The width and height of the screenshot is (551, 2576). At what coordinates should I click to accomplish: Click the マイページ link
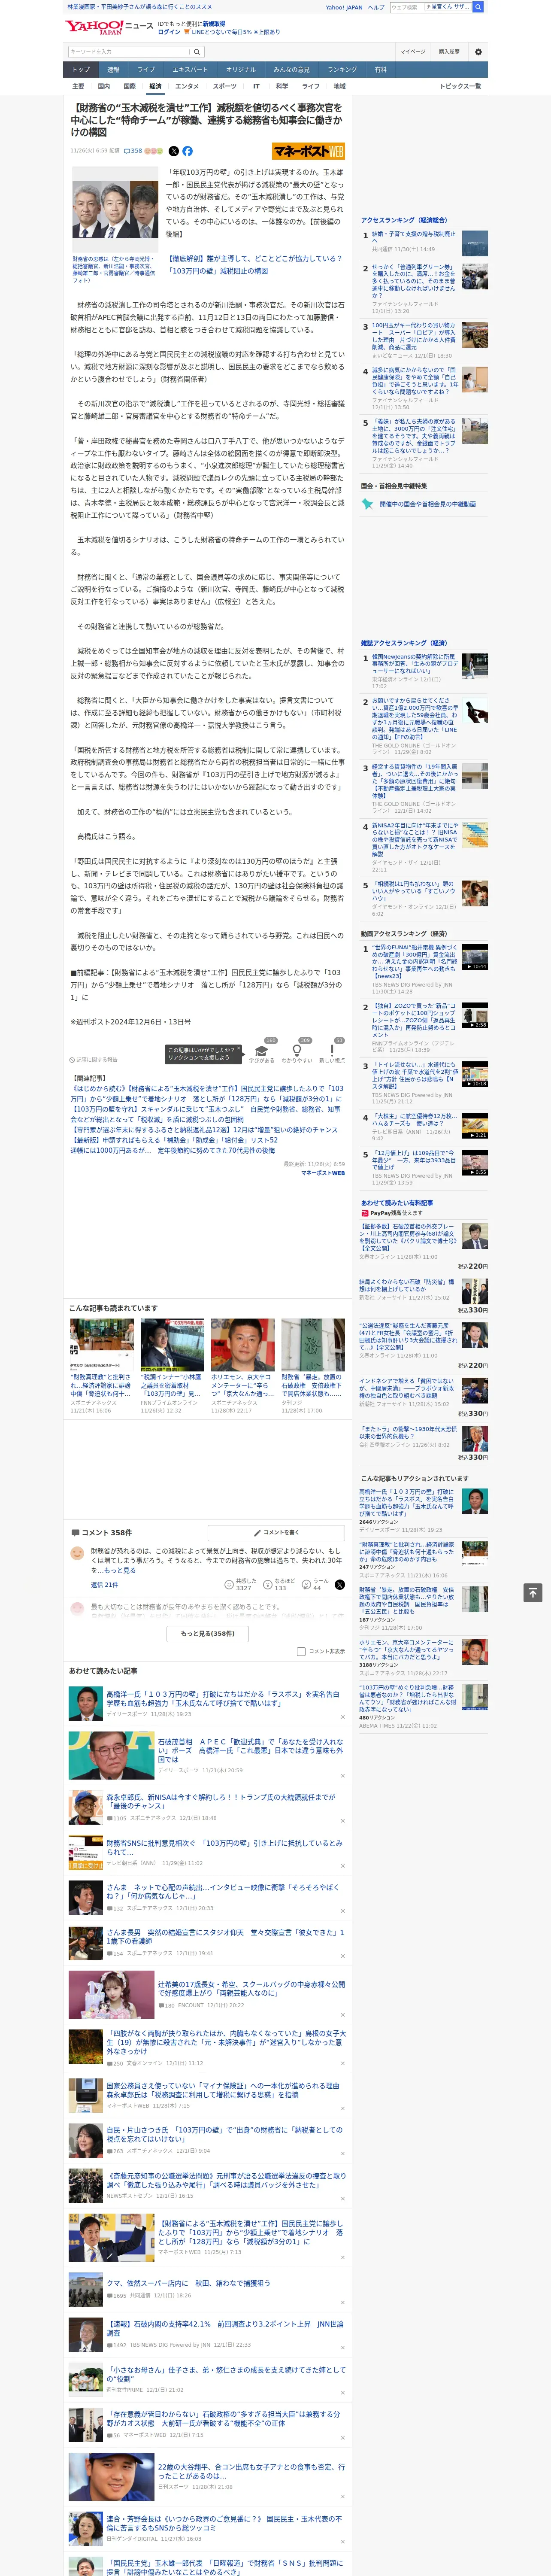tap(413, 51)
